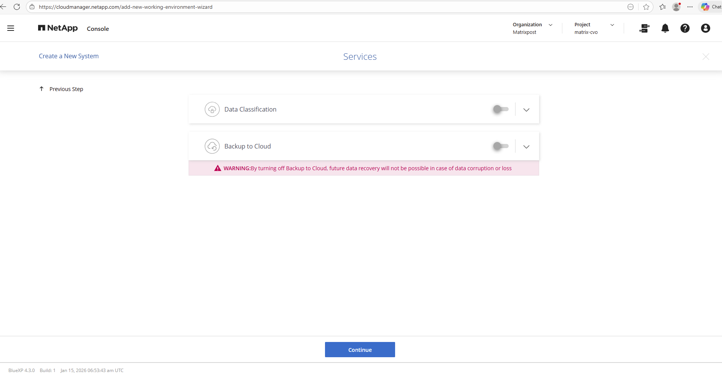The image size is (722, 377).
Task: Click the BlueXP 4.3.0 version text
Action: click(22, 371)
